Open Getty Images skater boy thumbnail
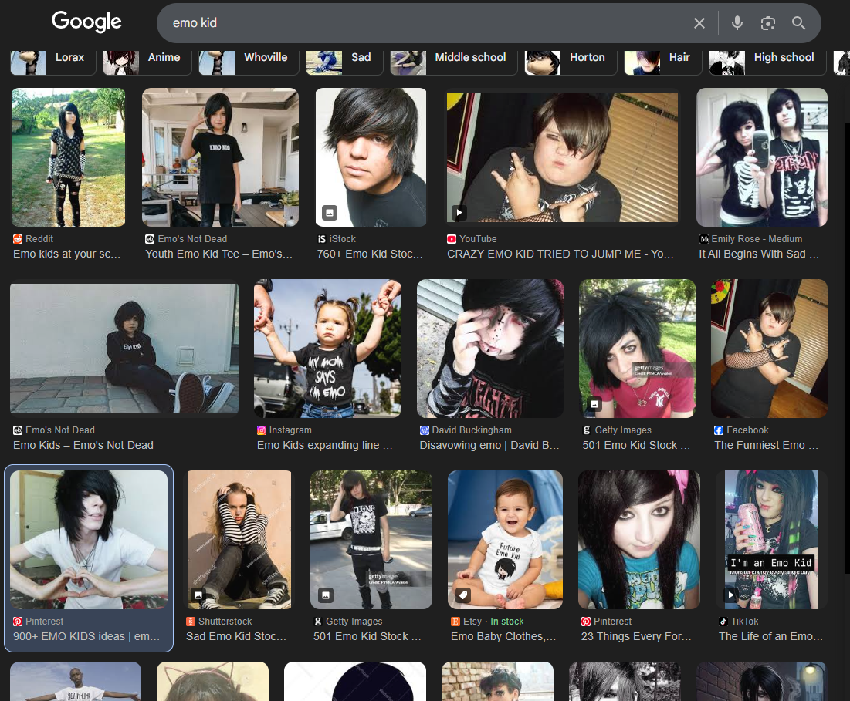The width and height of the screenshot is (850, 701). point(371,540)
